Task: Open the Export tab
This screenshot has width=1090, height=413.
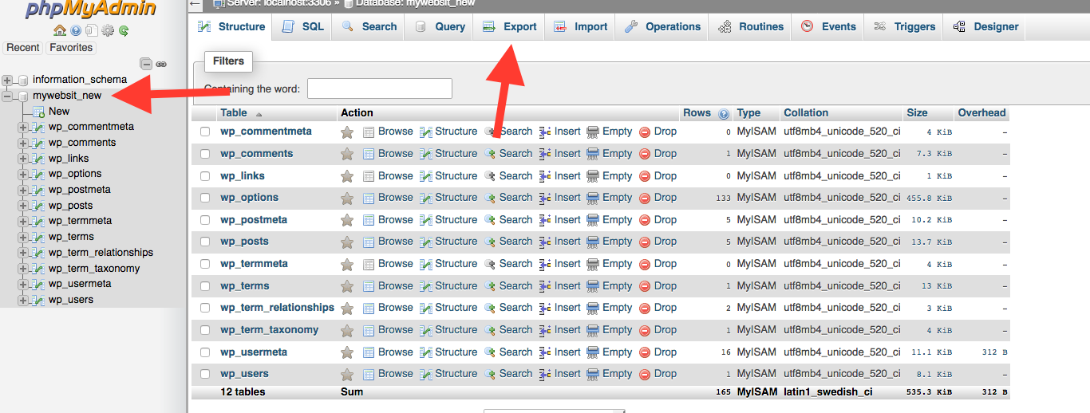Action: coord(510,26)
